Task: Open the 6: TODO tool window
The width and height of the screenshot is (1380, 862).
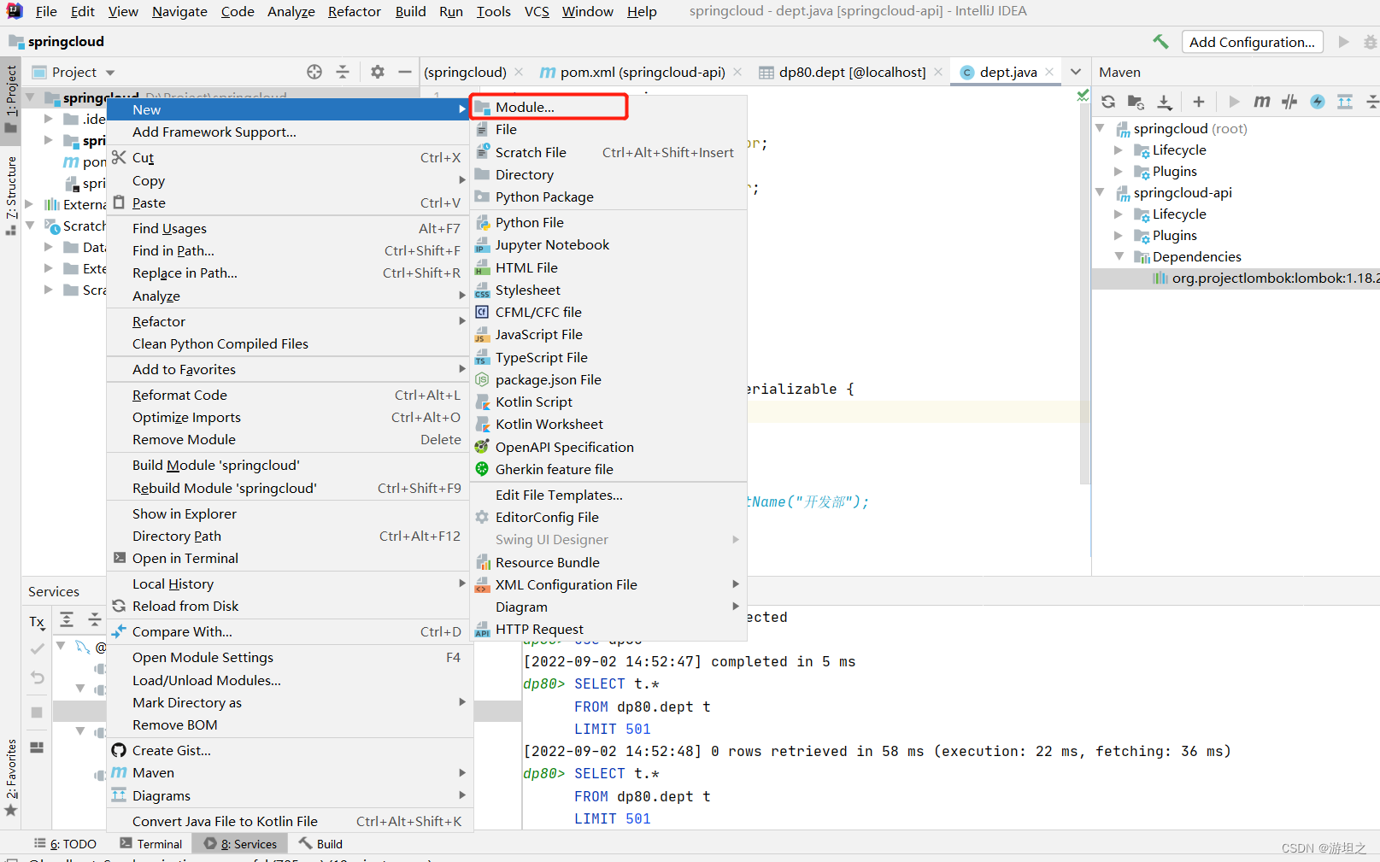Action: click(x=66, y=844)
